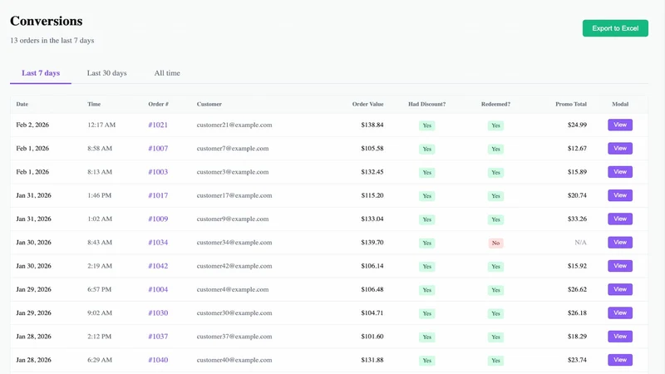This screenshot has width=665, height=374.
Task: Select customer34@example.com email
Action: 234,243
